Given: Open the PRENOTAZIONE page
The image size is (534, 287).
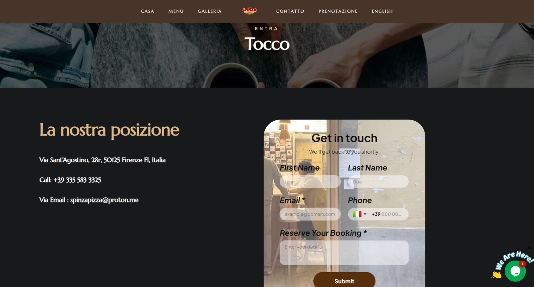Looking at the screenshot, I should 338,11.
